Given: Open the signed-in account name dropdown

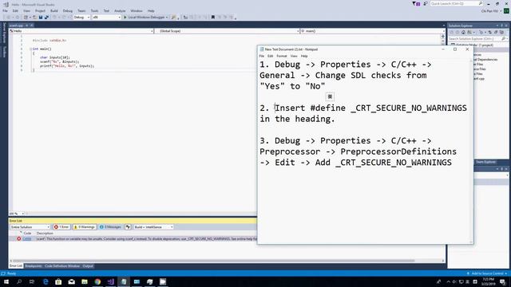Looking at the screenshot, I should point(491,10).
